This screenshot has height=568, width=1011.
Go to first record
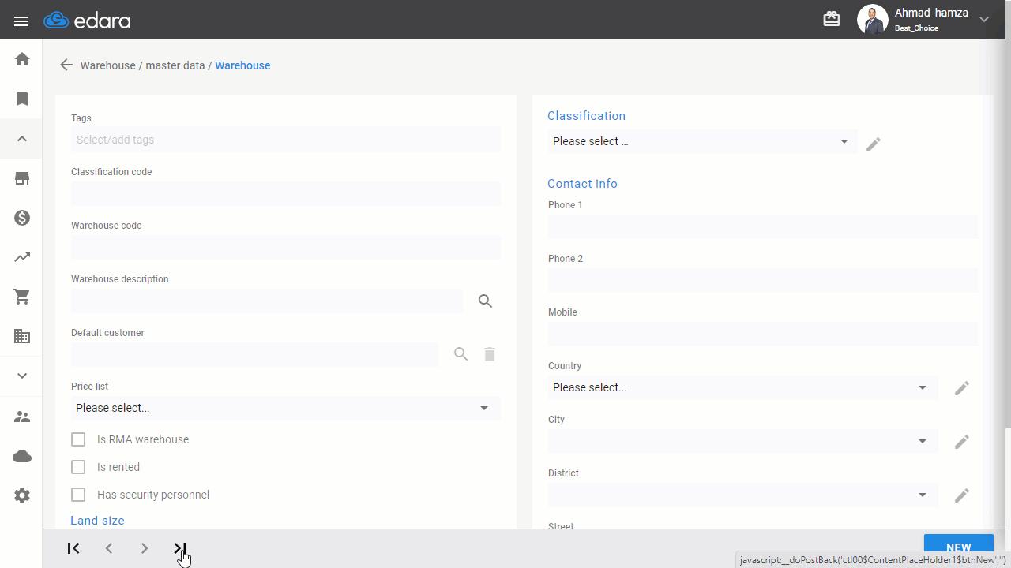[x=73, y=548]
